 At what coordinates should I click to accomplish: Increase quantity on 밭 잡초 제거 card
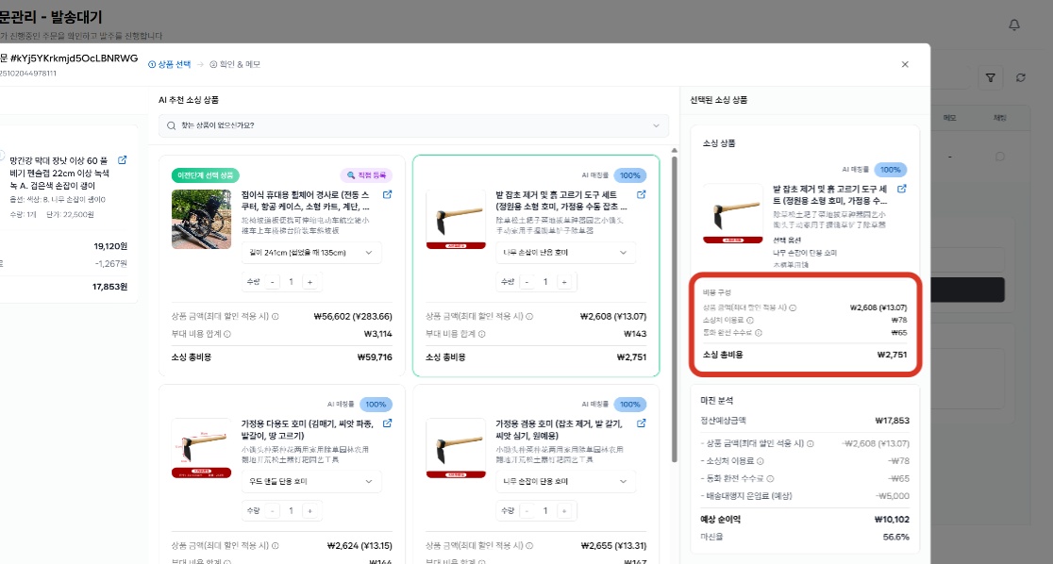pyautogui.click(x=564, y=282)
